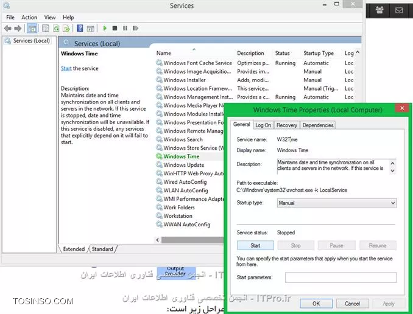This screenshot has width=413, height=314.
Task: Click Cancel in Windows Time Properties
Action: (x=352, y=304)
